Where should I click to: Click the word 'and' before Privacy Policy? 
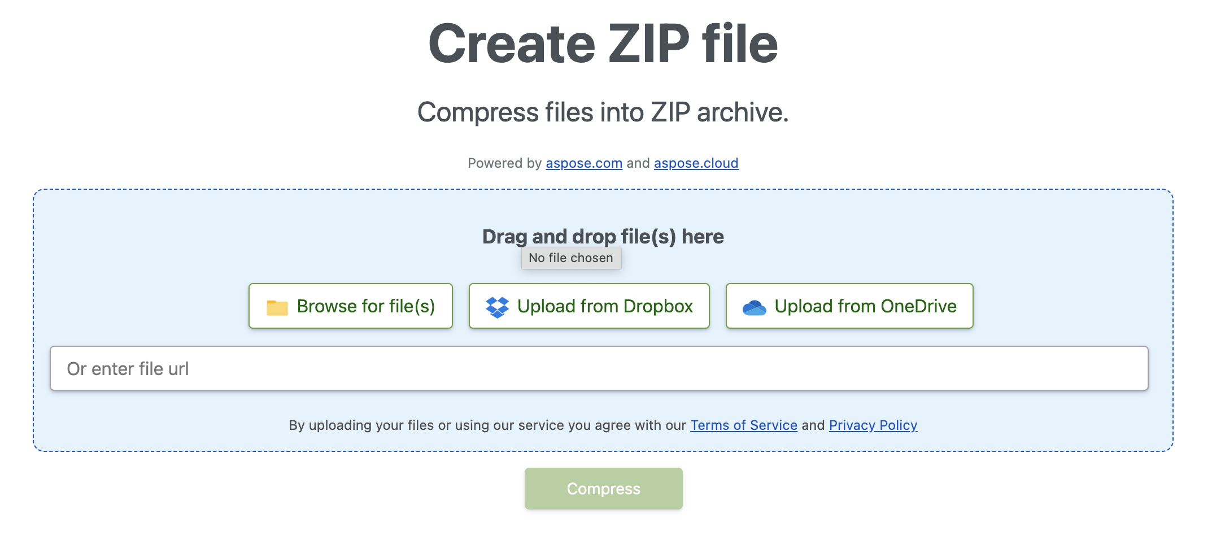pos(813,425)
